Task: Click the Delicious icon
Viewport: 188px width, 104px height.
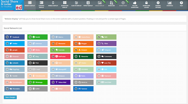Action: (x=34, y=44)
